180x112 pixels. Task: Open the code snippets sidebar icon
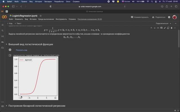point(3,102)
